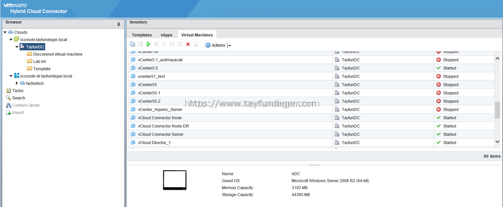Click the Search magnifier icon in the Browser
Viewport: 503px width, 207px height.
pyautogui.click(x=9, y=98)
